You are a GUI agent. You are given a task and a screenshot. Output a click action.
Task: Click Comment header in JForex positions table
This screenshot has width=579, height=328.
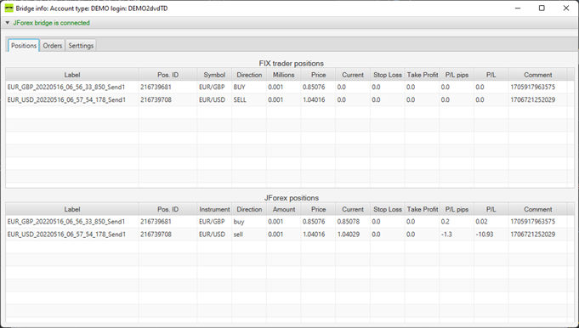point(537,209)
